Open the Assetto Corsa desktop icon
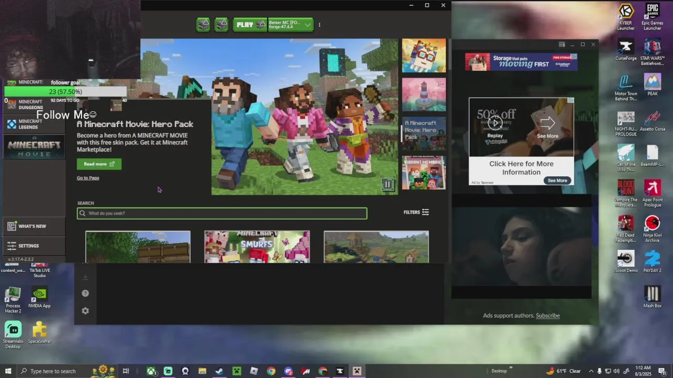Screen dimensions: 673x378 click(x=652, y=121)
